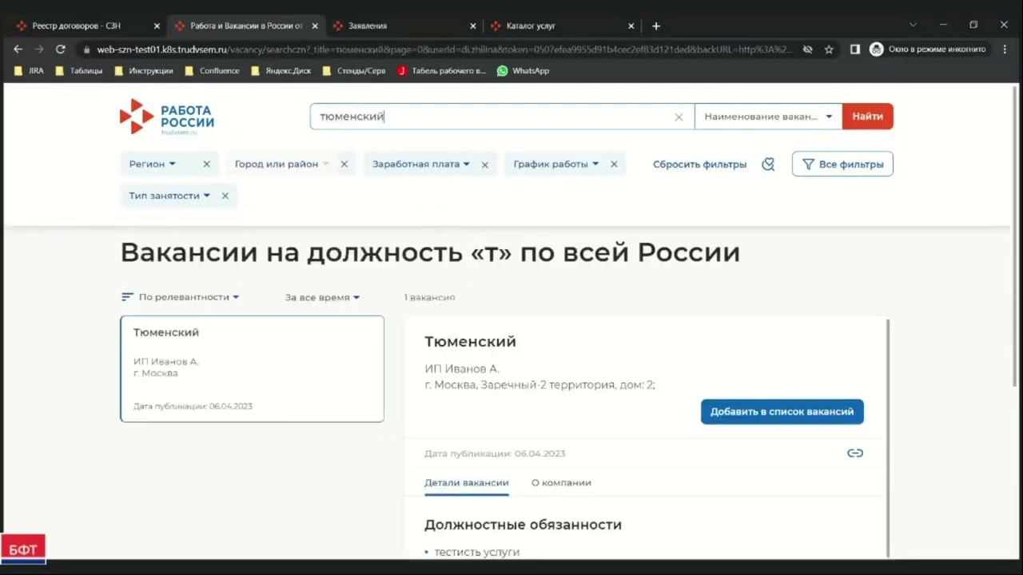
Task: Open a new browser tab with plus
Action: coord(656,26)
